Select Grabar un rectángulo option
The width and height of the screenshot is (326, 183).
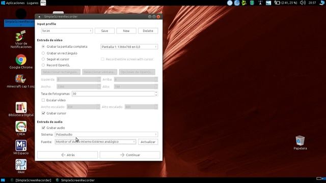coord(43,53)
